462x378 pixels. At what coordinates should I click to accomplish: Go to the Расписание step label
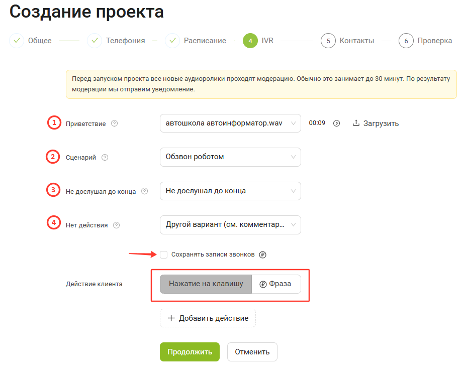click(x=205, y=41)
